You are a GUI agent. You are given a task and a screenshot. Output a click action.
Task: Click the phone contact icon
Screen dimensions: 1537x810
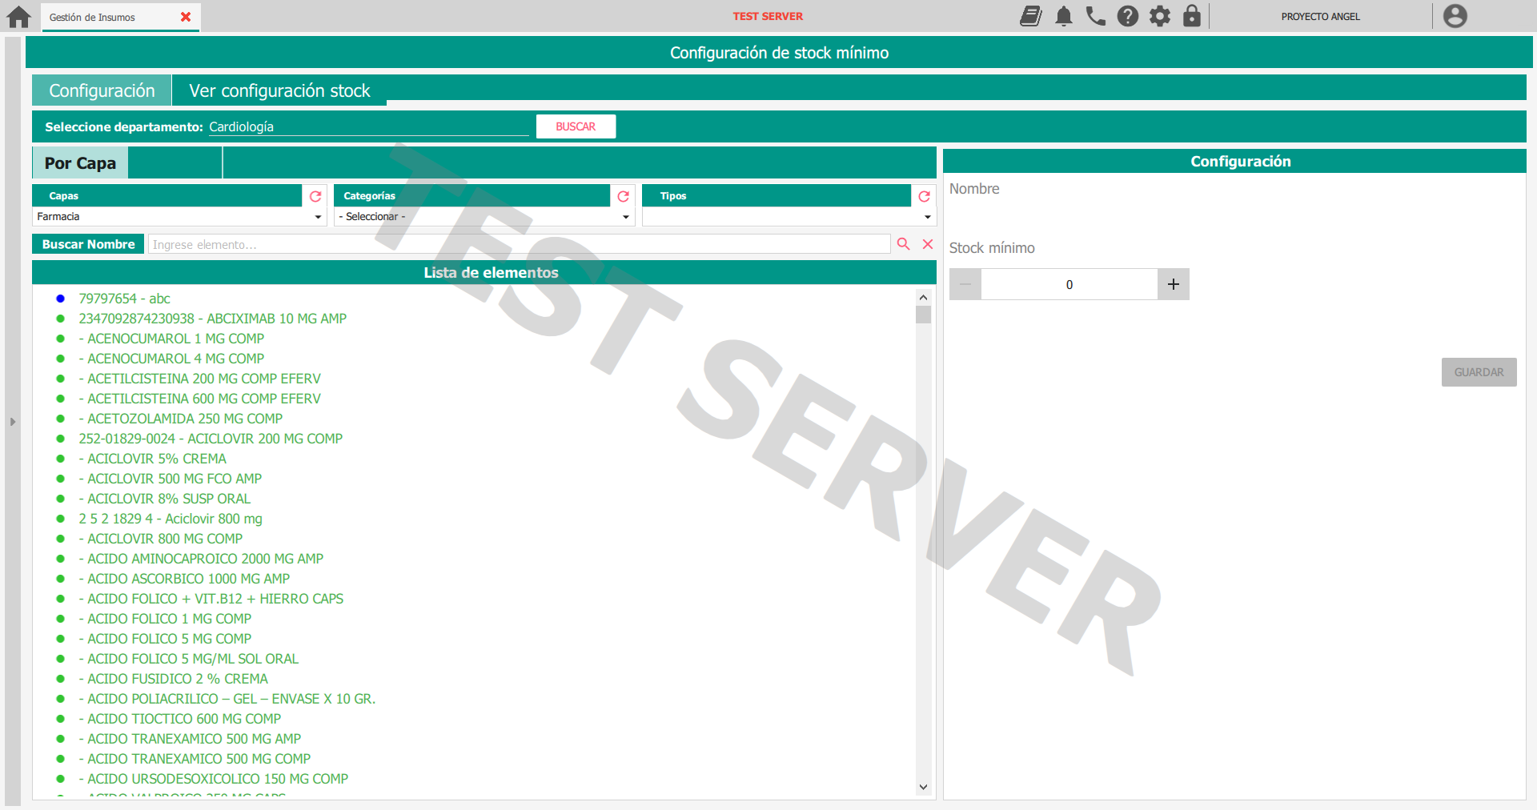tap(1095, 16)
